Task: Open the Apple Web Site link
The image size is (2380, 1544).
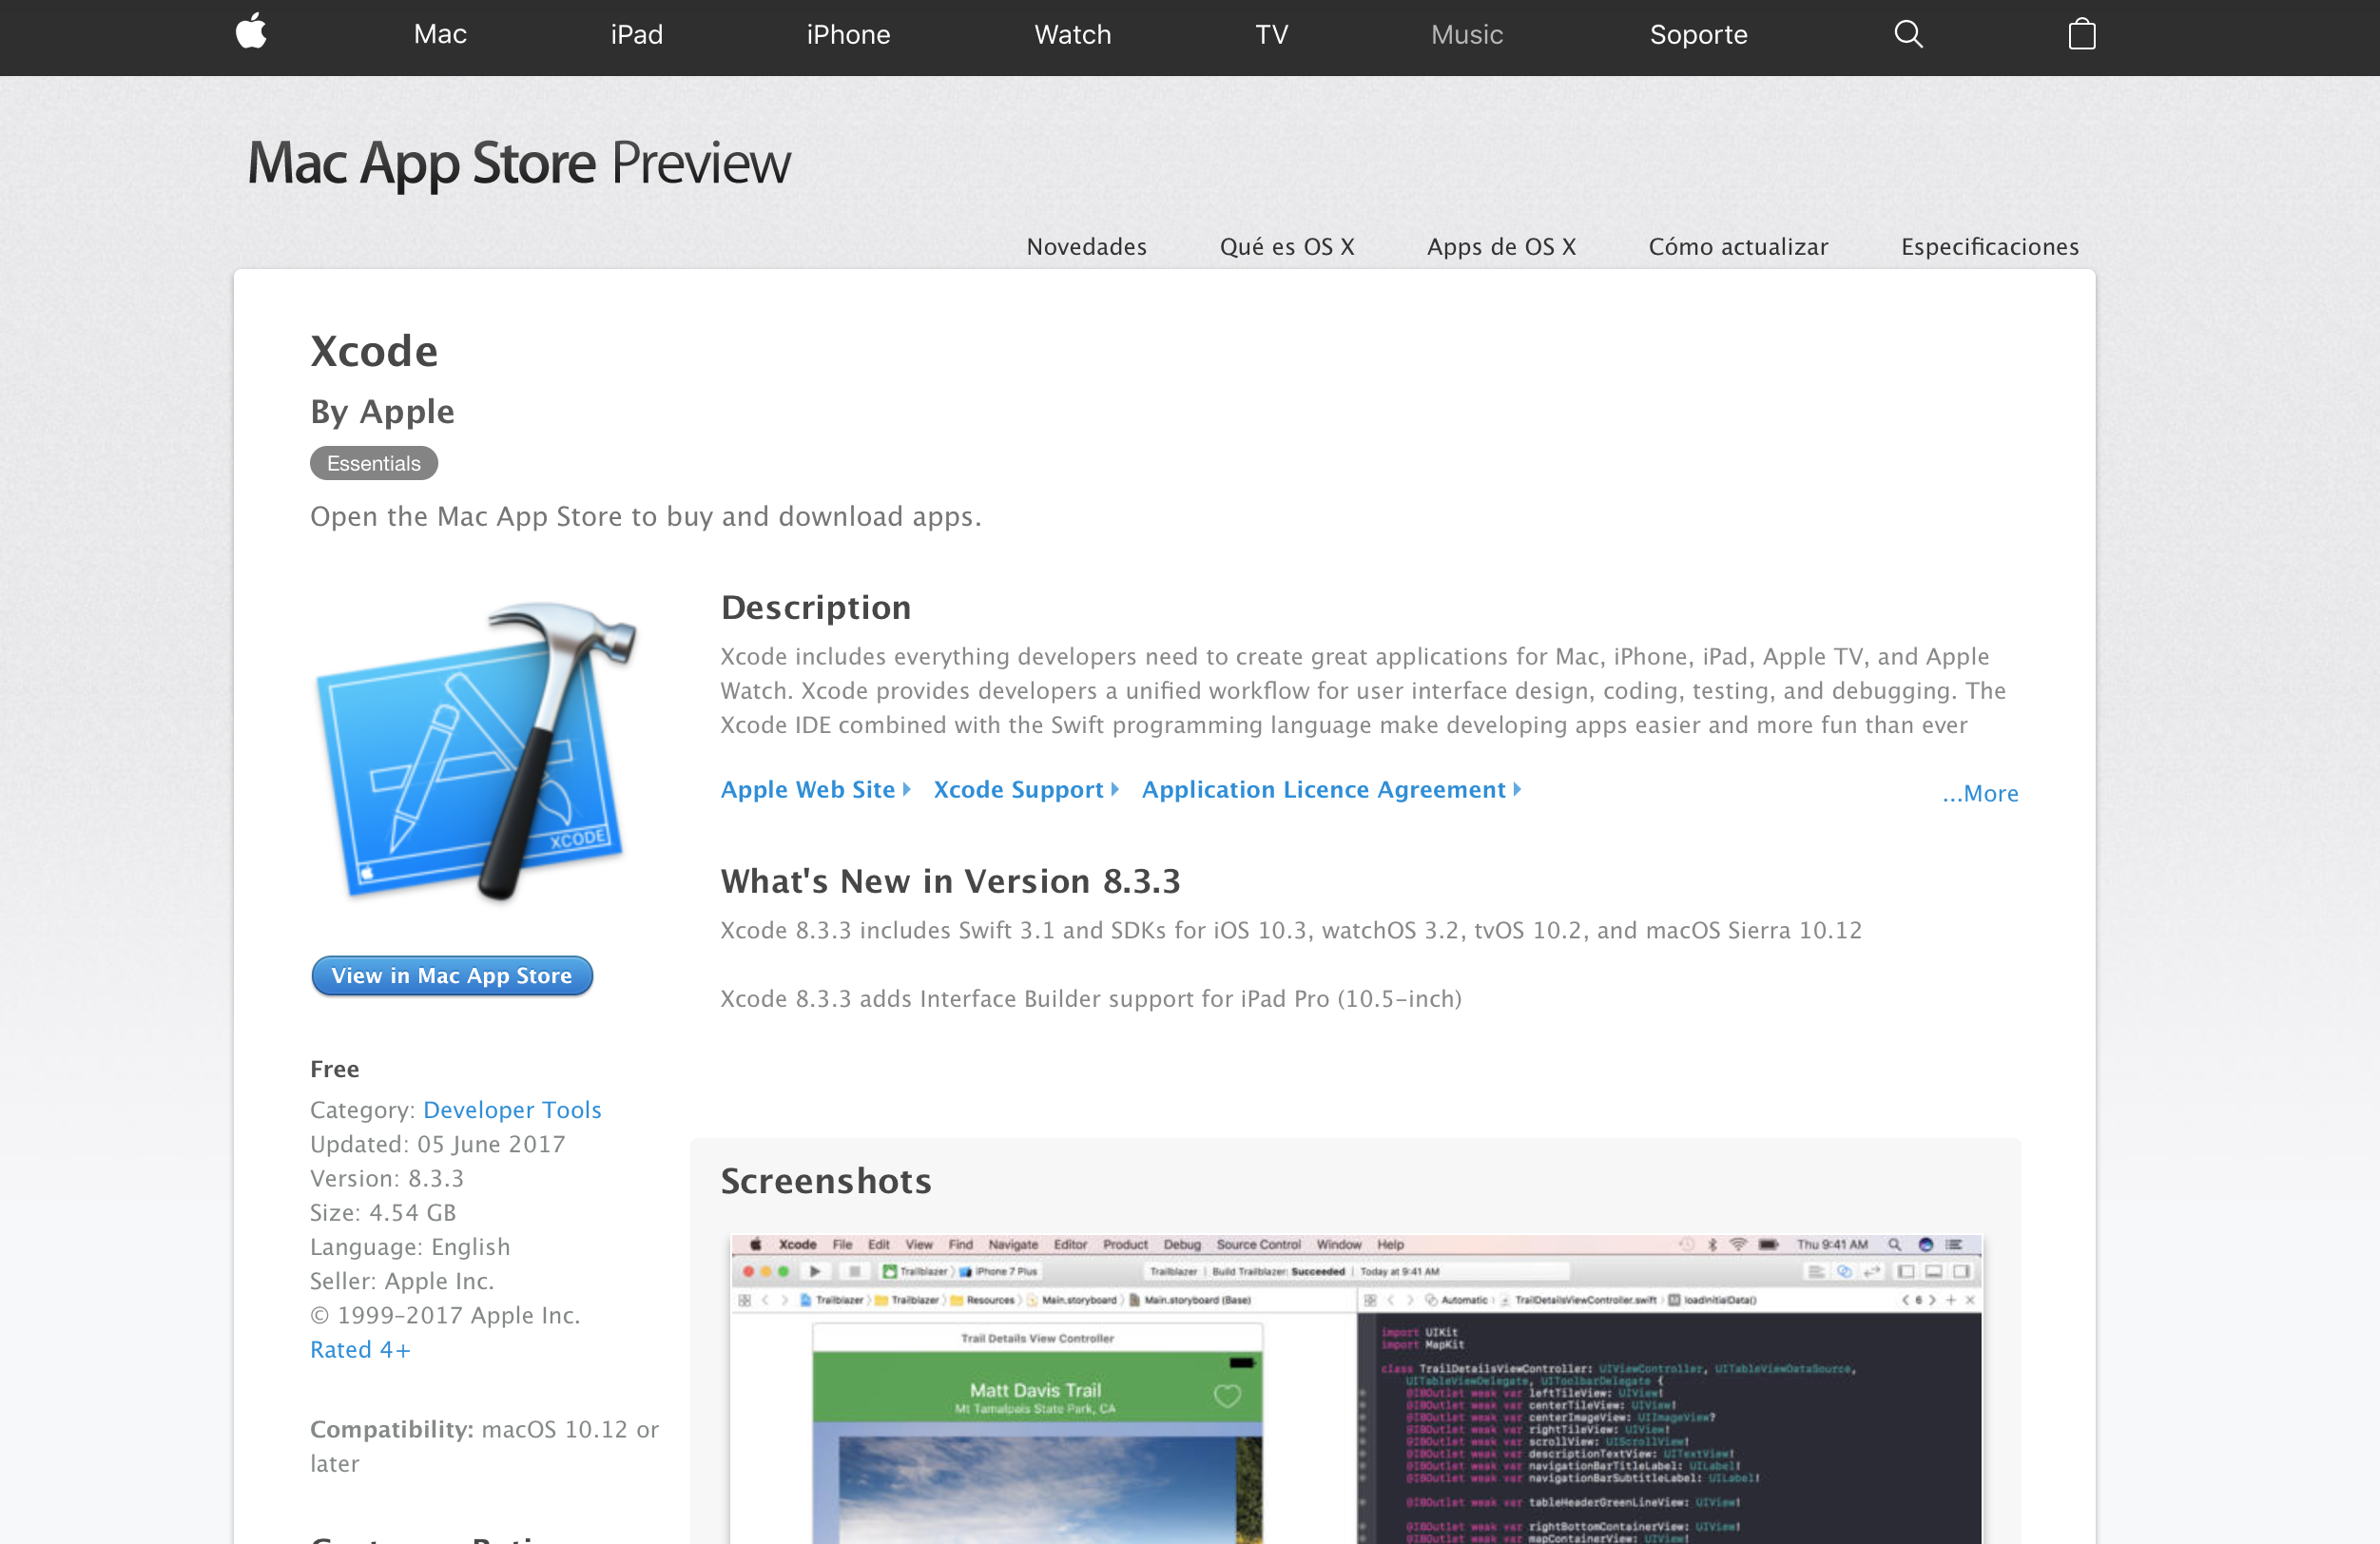Action: (x=815, y=789)
